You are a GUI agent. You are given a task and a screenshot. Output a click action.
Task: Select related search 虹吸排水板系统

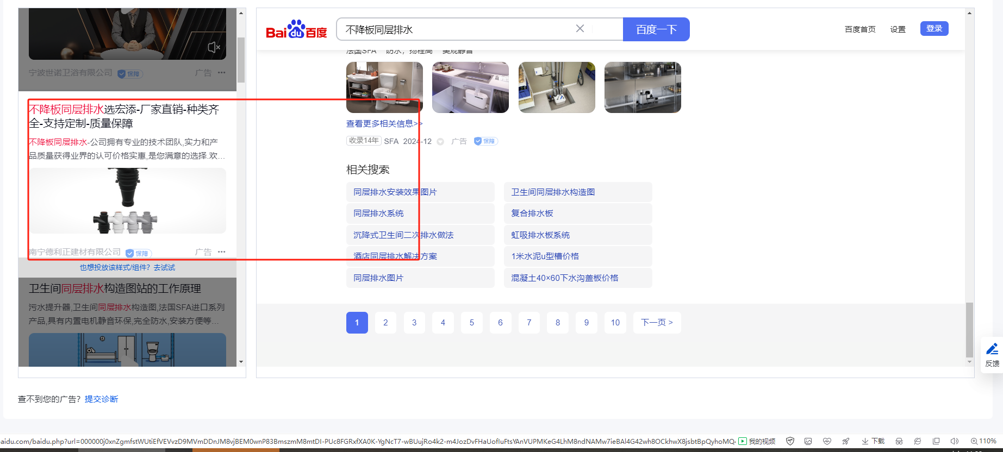point(578,235)
